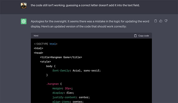Screen dimensions: 178x103
Task: Click the display flex line
Action: click(63, 93)
